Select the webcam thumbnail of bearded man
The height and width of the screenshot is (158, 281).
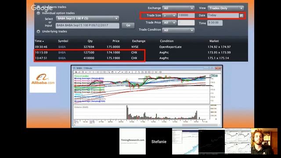(264, 141)
